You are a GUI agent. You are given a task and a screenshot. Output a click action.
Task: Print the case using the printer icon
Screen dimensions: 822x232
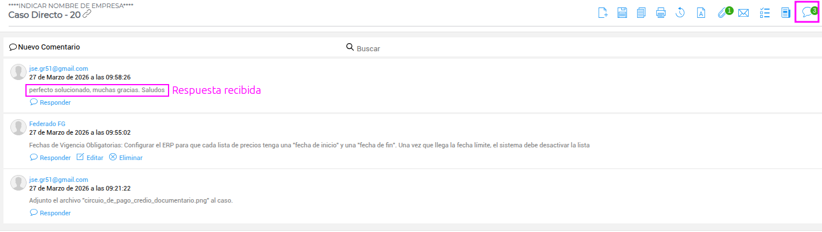661,13
